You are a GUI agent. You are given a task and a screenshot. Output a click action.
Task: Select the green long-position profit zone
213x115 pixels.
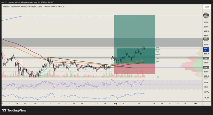click(135, 39)
